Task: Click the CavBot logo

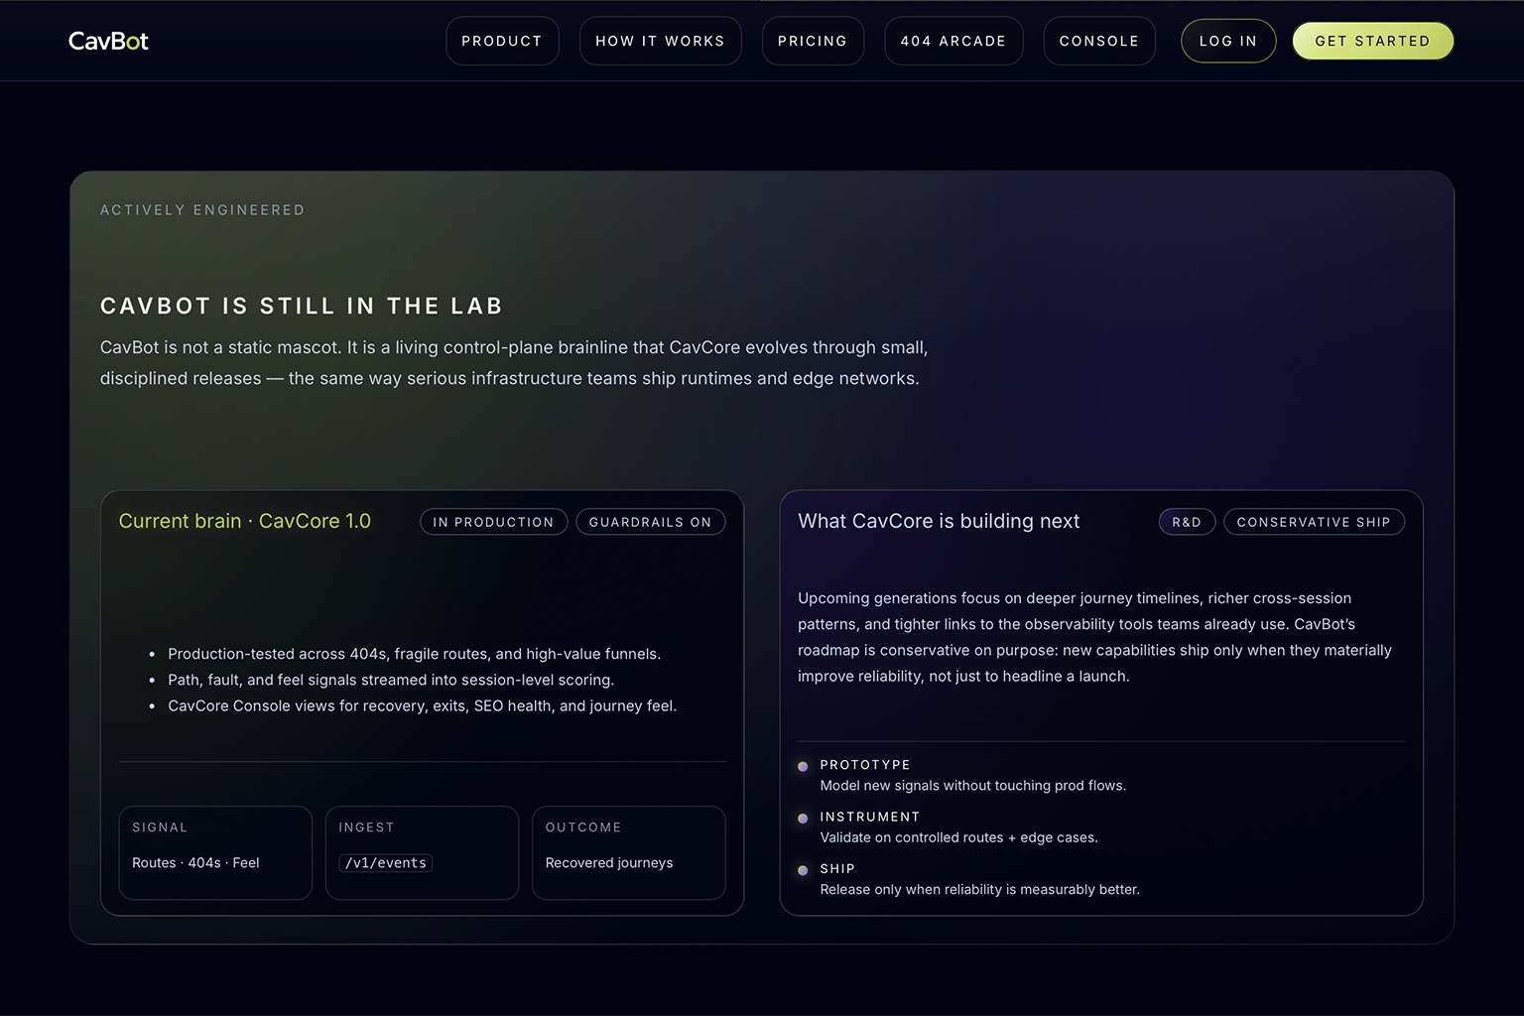Action: pos(108,41)
